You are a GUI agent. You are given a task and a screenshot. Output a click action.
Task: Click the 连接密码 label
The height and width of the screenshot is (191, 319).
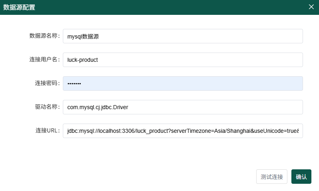[x=47, y=83]
